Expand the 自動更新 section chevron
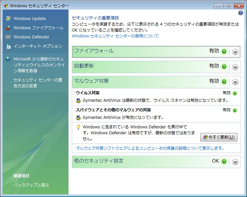 (x=235, y=67)
